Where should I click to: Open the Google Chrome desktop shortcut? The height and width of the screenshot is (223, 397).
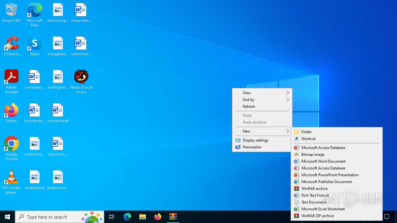click(11, 149)
